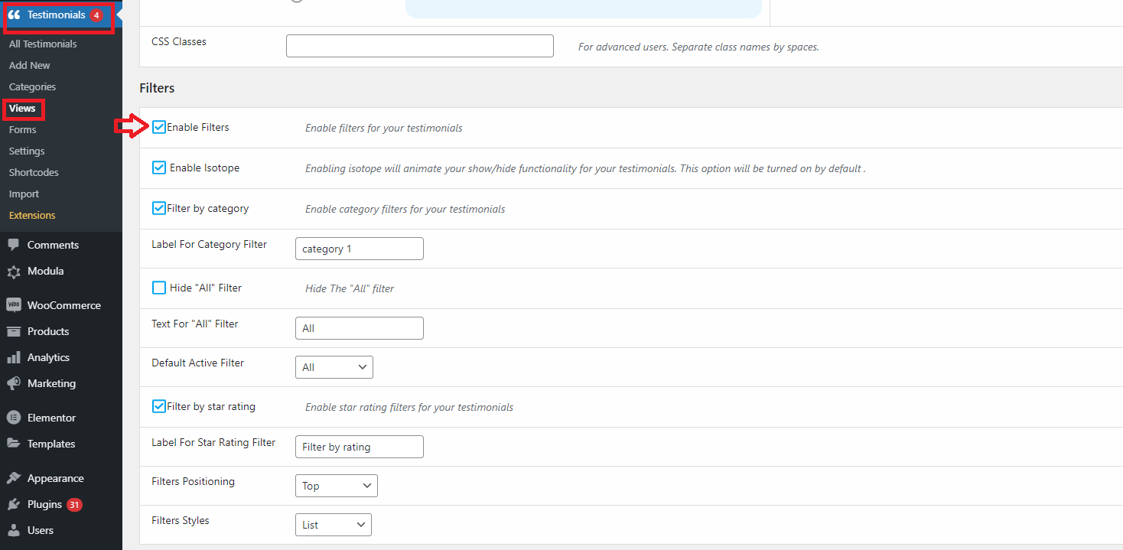This screenshot has height=550, width=1123.
Task: Click the Modula gallery icon
Action: (14, 271)
